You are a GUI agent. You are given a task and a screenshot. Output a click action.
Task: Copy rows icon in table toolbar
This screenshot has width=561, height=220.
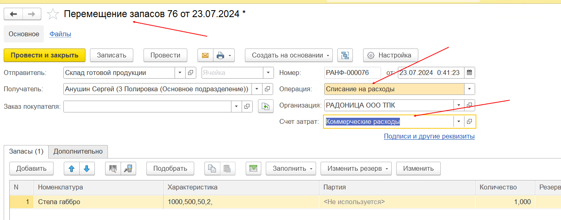pyautogui.click(x=212, y=168)
